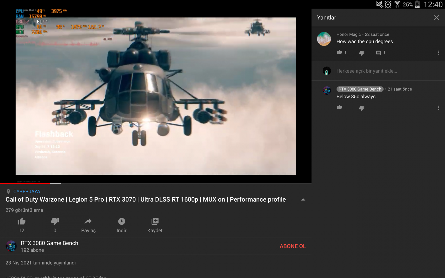This screenshot has width=445, height=278.
Task: Tap the video player to show controls
Action: (156, 96)
